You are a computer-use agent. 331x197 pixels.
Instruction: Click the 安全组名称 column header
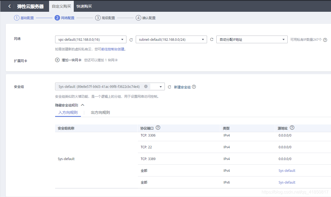[x=66, y=128]
